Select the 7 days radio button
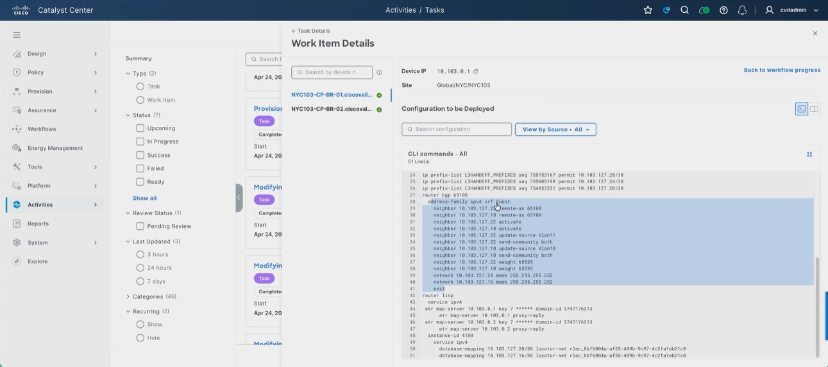 click(x=140, y=281)
